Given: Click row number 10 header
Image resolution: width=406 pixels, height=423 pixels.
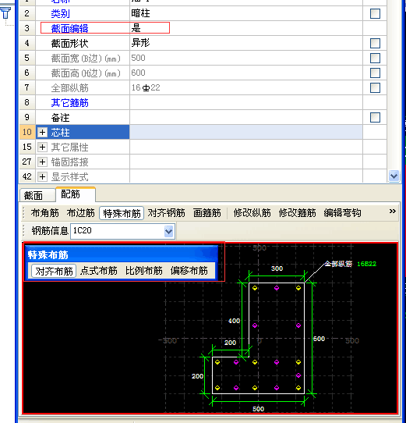Looking at the screenshot, I should [27, 132].
